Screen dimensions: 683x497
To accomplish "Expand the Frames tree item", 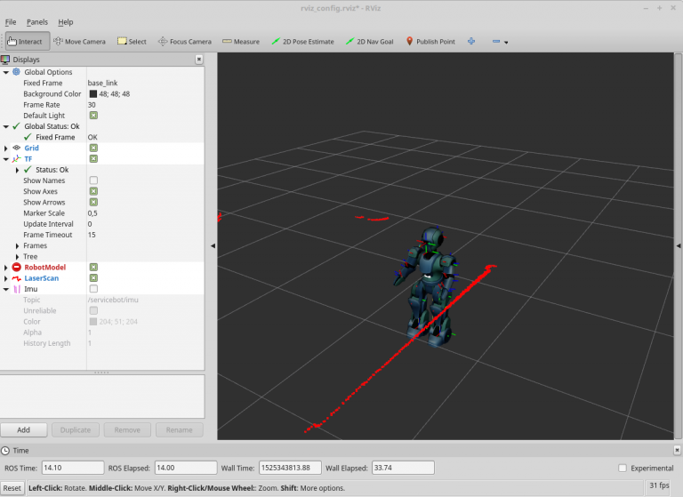I will click(18, 246).
